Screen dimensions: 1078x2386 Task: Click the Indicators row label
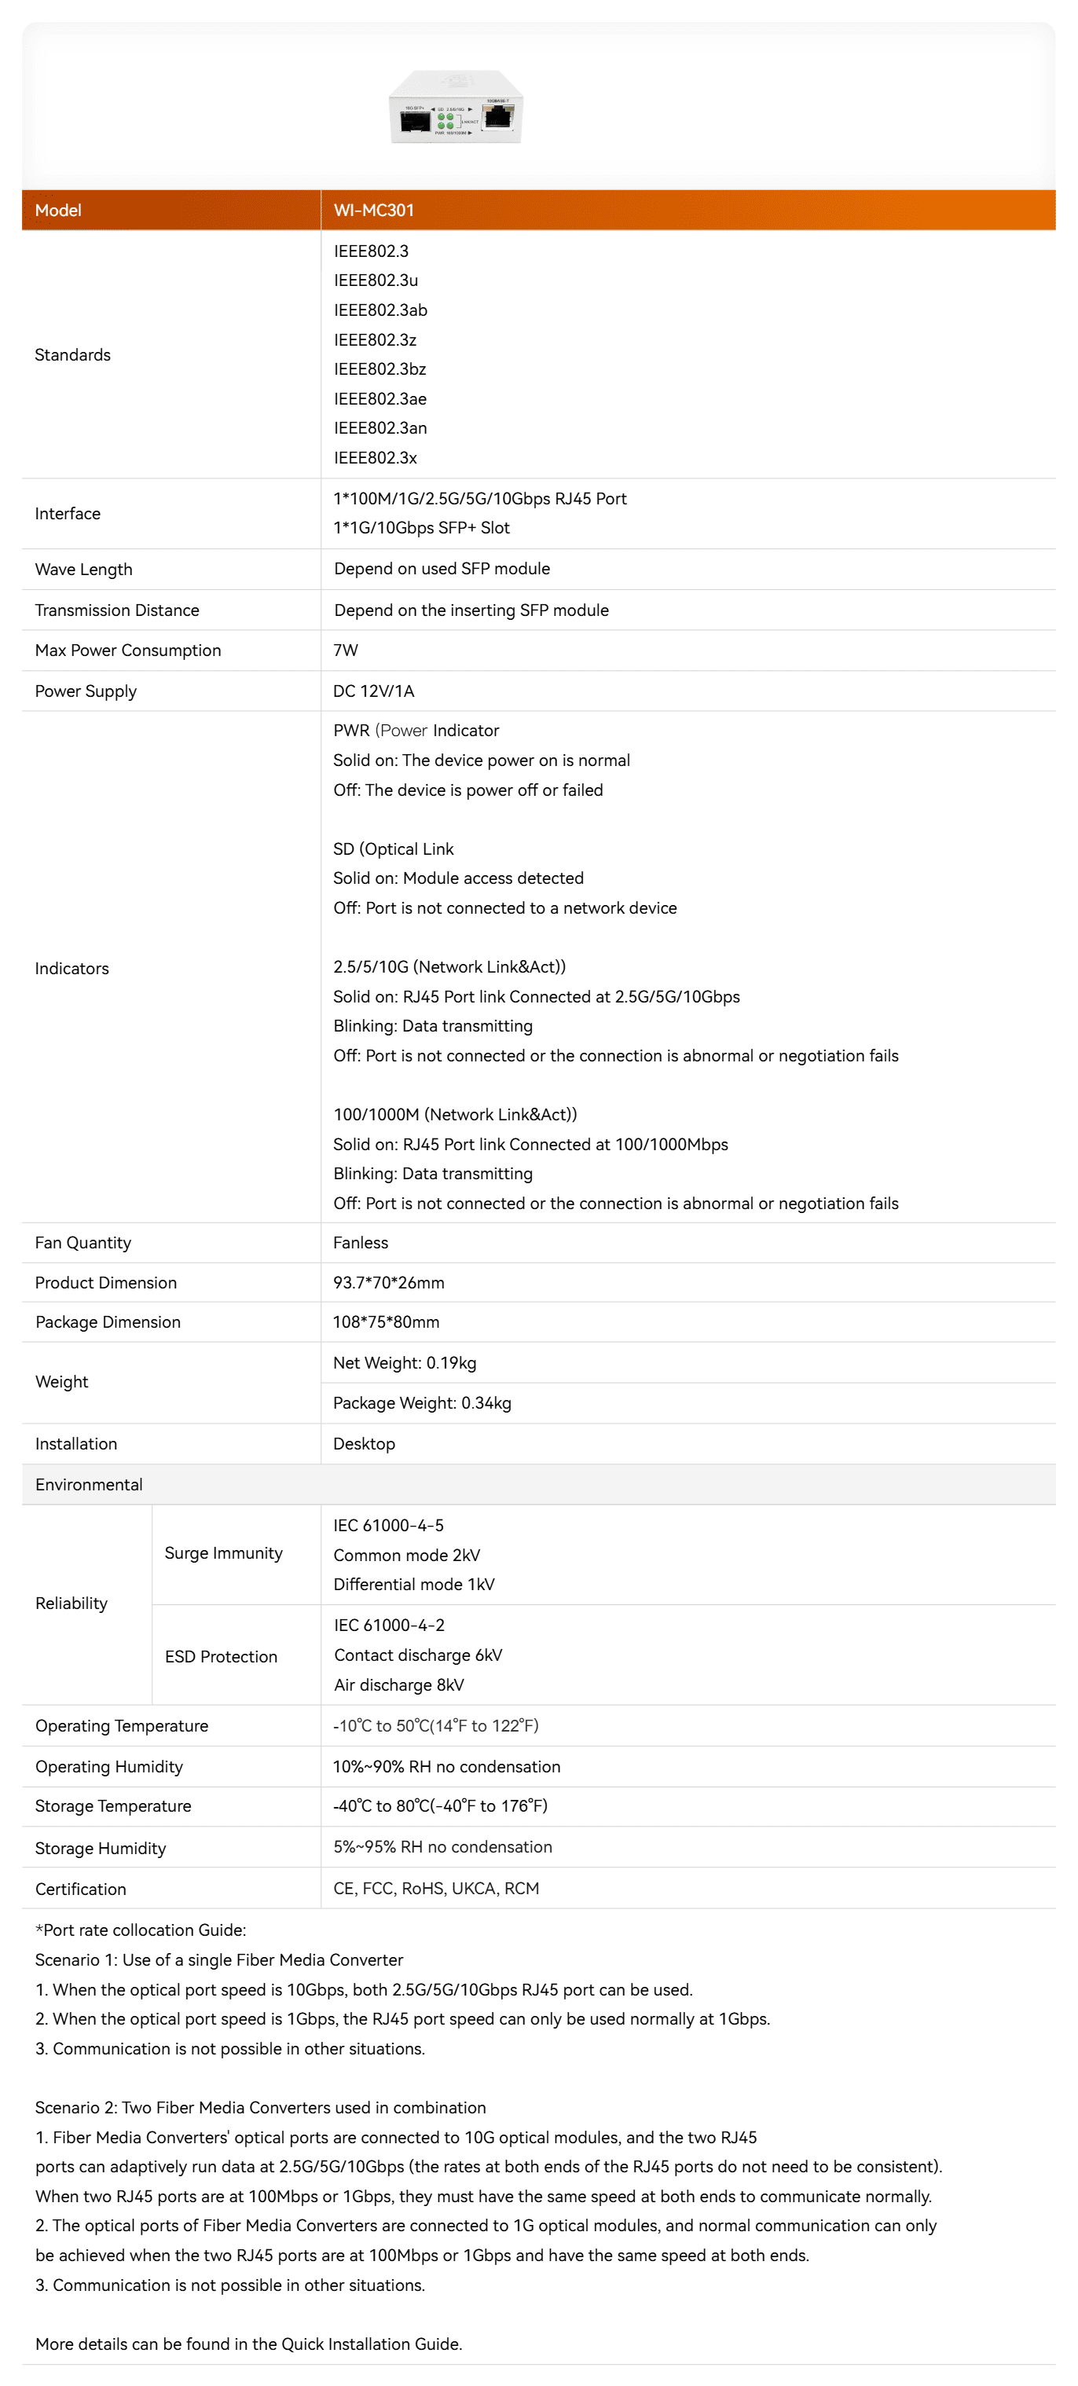(71, 968)
